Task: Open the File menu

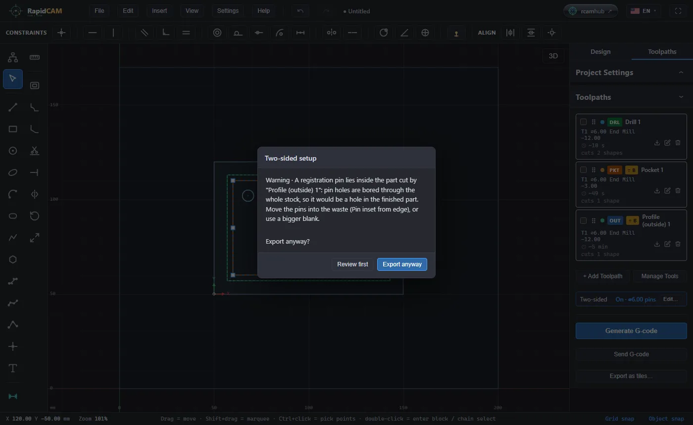Action: (x=99, y=11)
